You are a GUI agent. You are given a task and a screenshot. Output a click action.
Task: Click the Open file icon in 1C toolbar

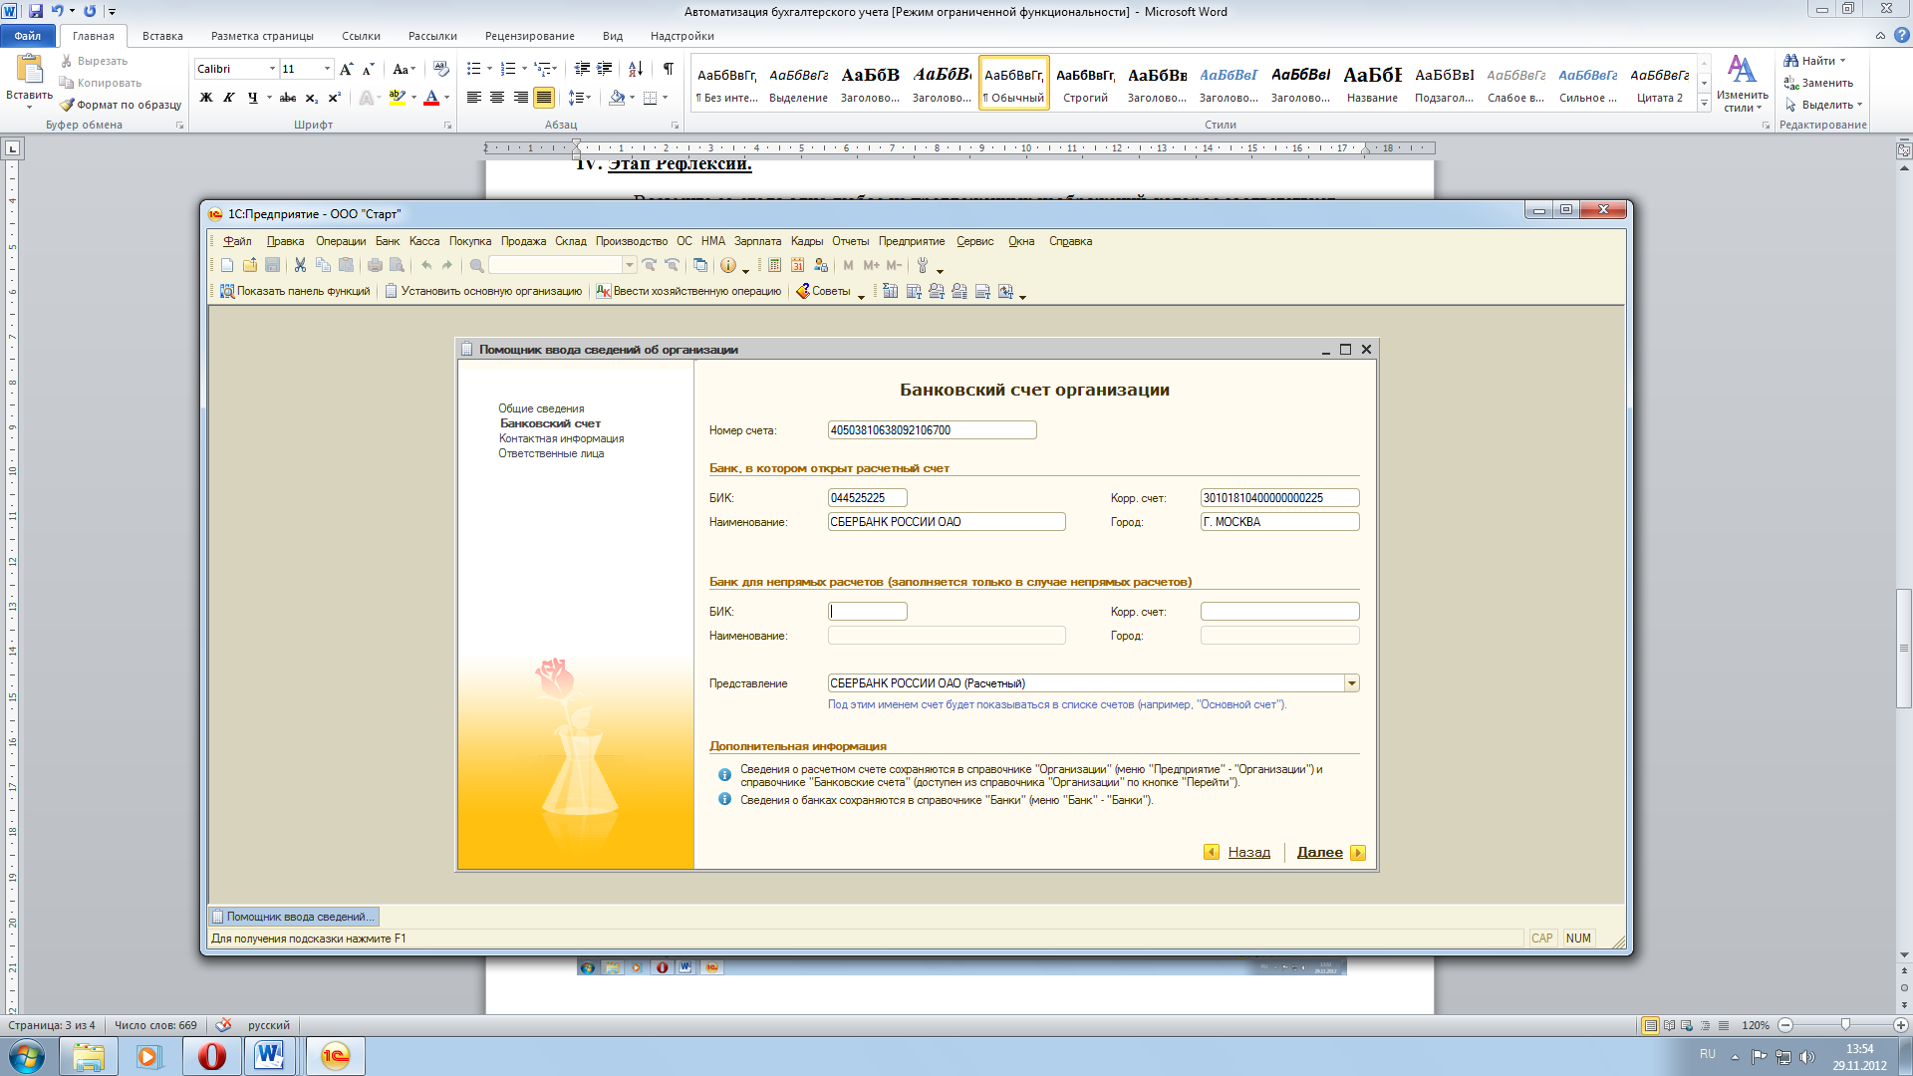(250, 265)
